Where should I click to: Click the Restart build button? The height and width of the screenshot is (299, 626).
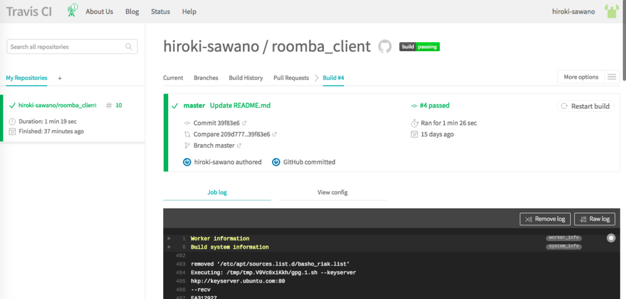585,106
